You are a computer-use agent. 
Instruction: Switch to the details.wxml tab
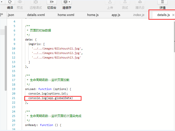coord(36,15)
